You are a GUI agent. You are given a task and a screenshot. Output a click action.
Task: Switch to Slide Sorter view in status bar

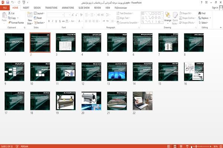point(175,146)
